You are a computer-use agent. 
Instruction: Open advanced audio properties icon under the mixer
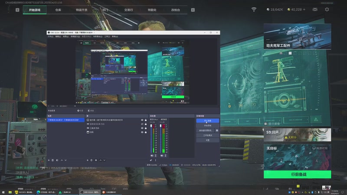[151, 160]
